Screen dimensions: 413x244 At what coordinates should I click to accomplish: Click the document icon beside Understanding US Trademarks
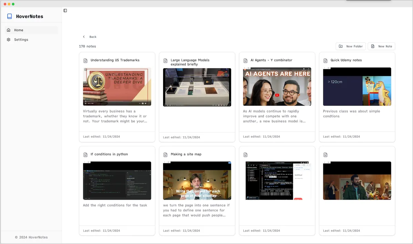[85, 61]
